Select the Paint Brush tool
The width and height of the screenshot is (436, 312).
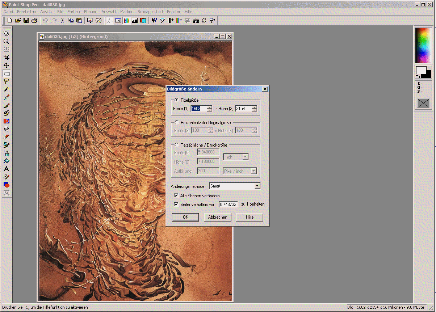coord(6,105)
